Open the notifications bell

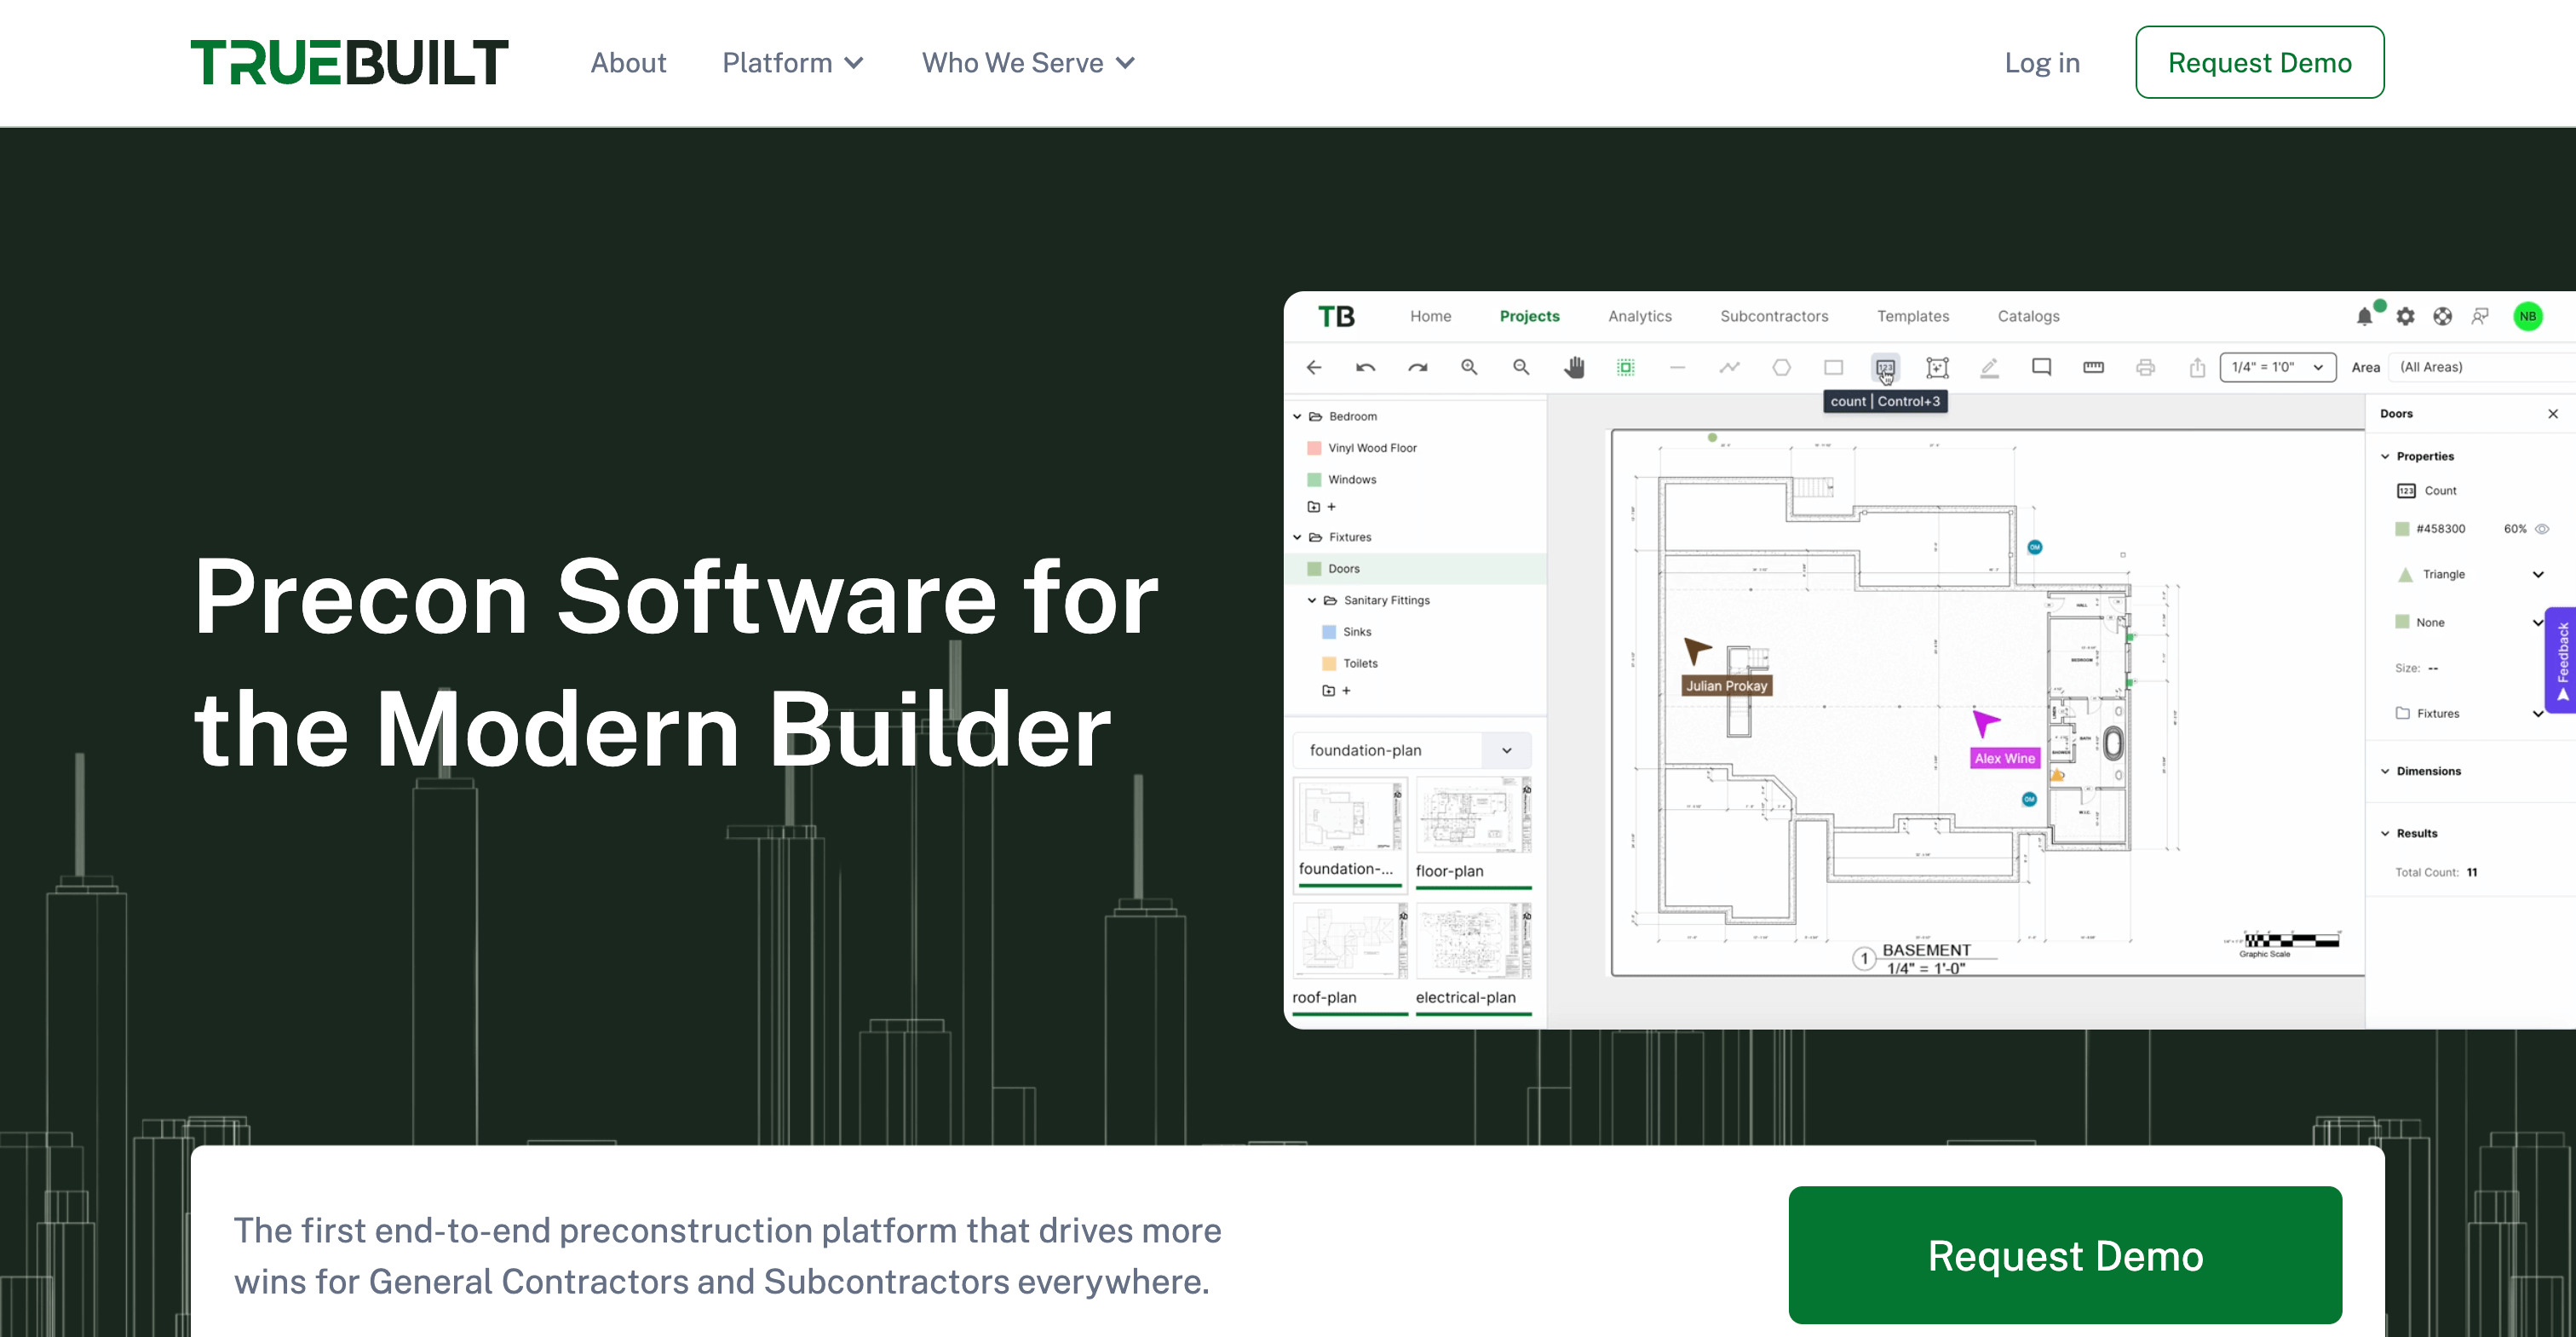coord(2364,316)
